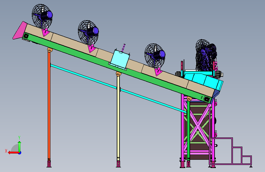Select the long cyan diagonal brace beam
This screenshot has width=265, height=172.
point(118,88)
